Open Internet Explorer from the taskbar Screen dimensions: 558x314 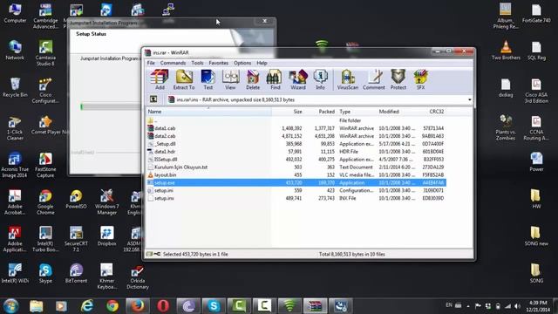[x=87, y=306]
